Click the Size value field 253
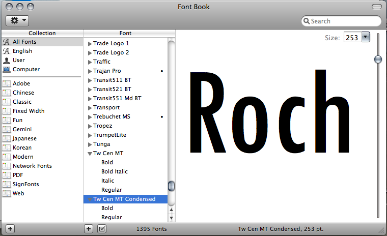The width and height of the screenshot is (387, 236). pos(353,38)
